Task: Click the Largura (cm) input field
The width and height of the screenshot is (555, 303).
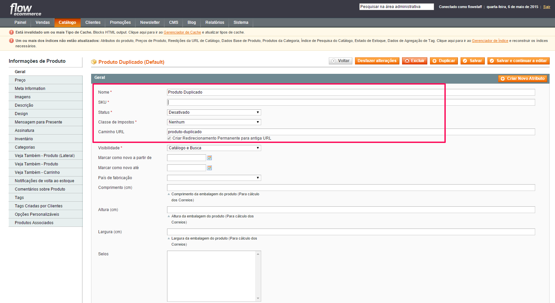Action: coord(351,232)
